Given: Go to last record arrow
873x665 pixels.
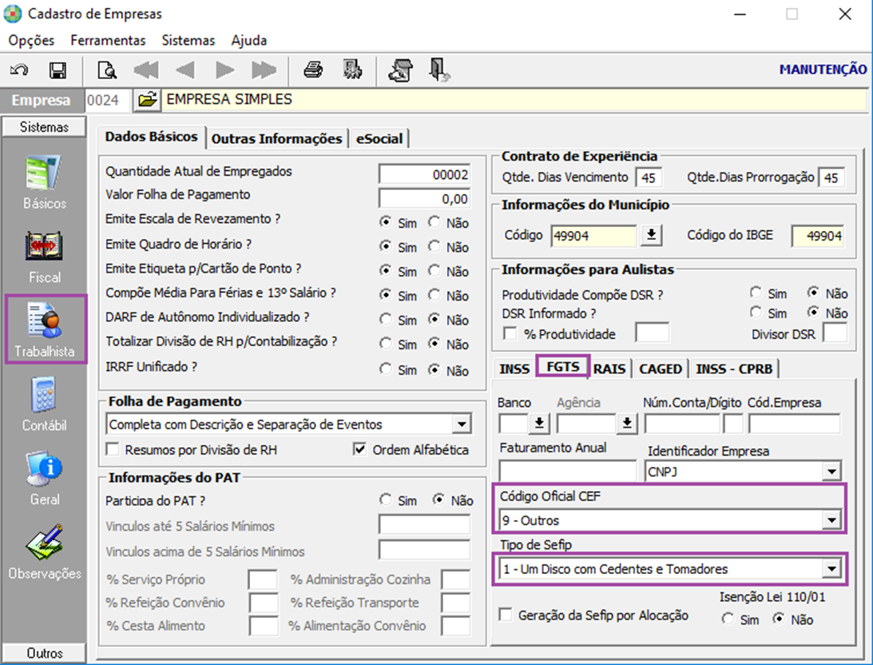Looking at the screenshot, I should 264,70.
